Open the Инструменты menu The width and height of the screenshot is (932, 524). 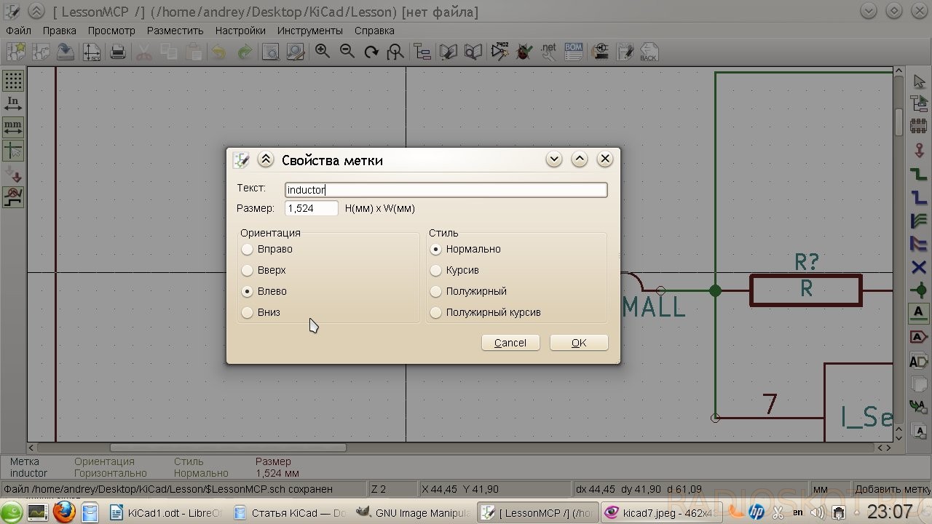coord(309,31)
